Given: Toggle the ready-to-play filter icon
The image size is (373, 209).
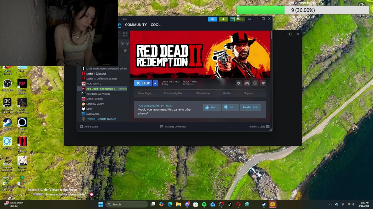Looking at the screenshot, I should point(127,43).
